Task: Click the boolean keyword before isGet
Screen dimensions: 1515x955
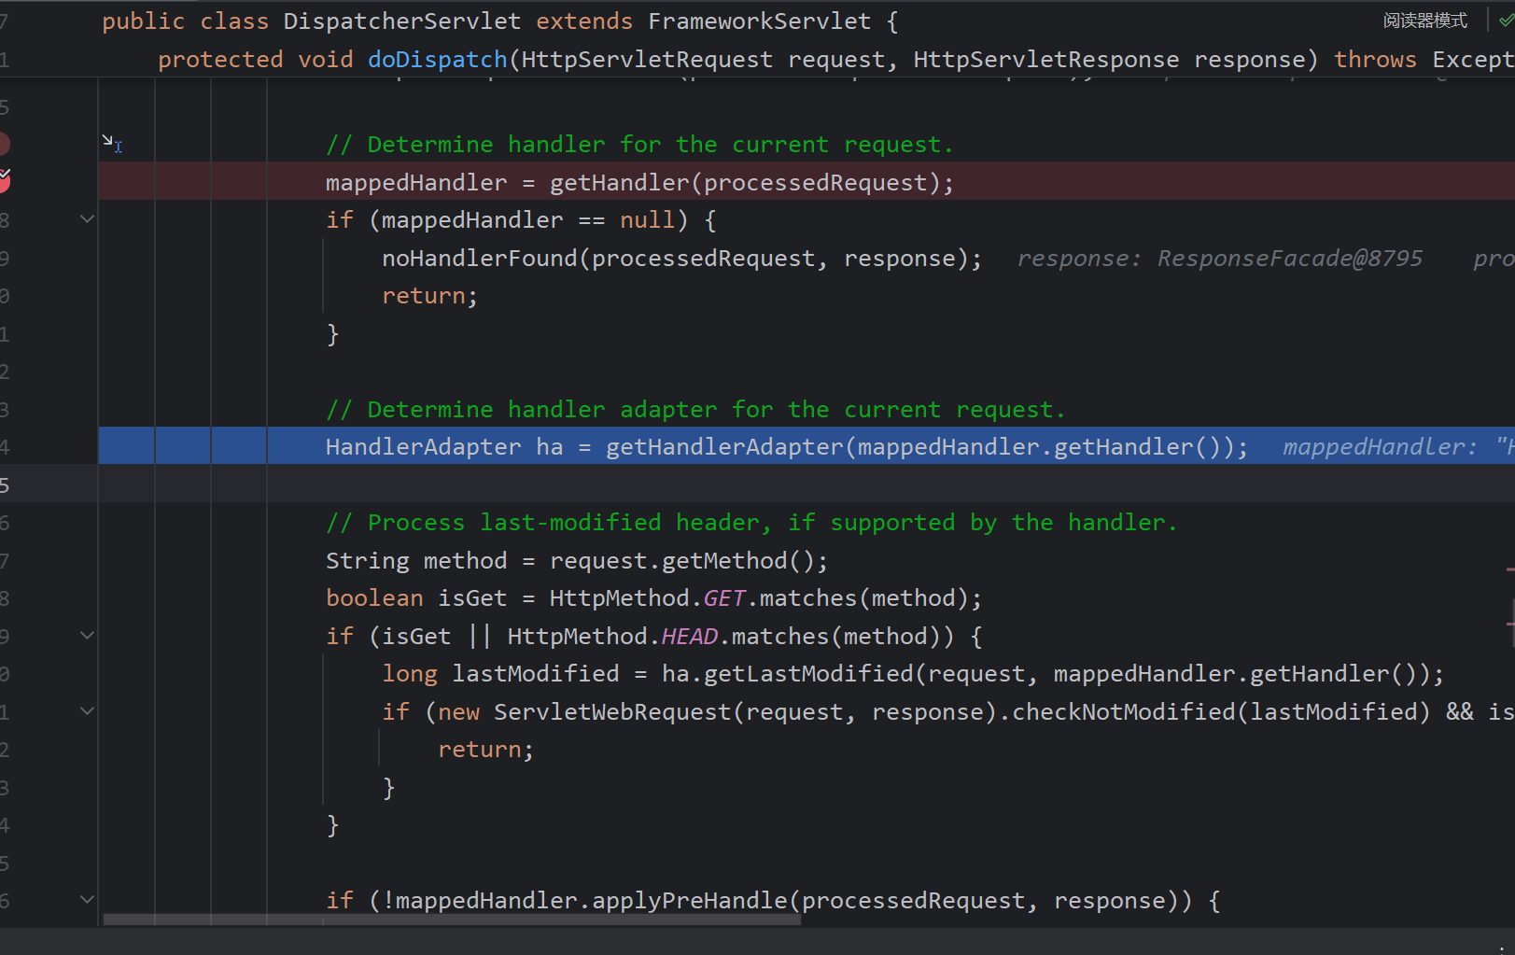Action: 374,598
